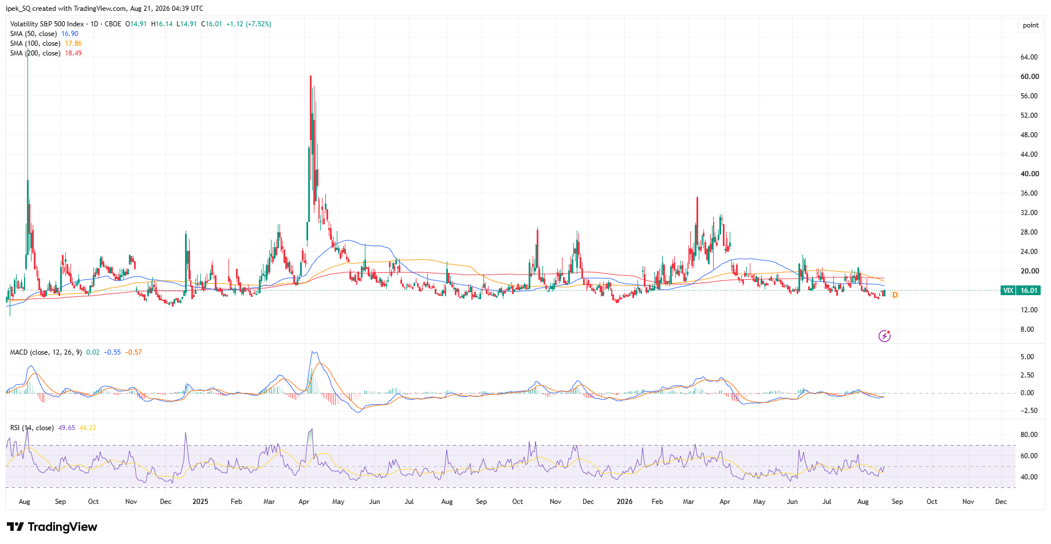Select the RSI (14, close) indicator label
Image resolution: width=1051 pixels, height=544 pixels.
click(x=32, y=428)
